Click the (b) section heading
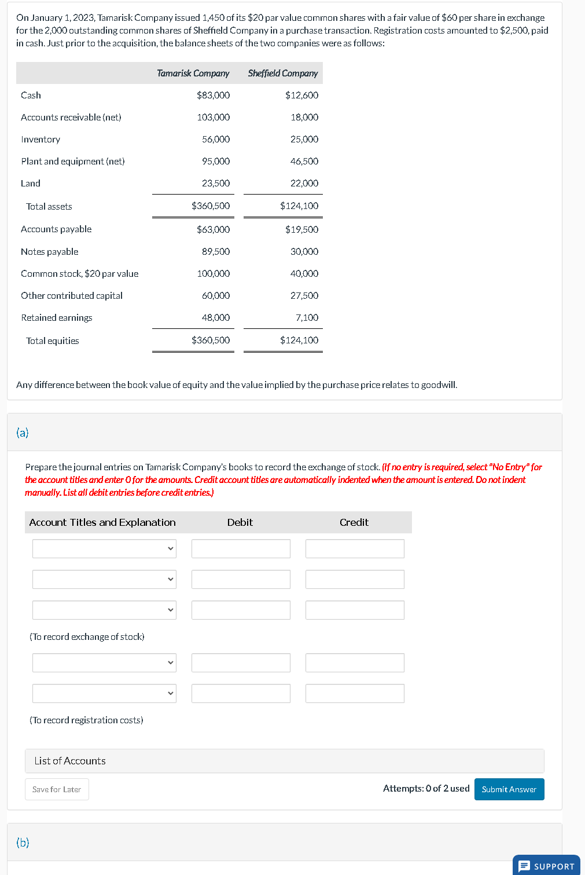The image size is (585, 875). [23, 843]
